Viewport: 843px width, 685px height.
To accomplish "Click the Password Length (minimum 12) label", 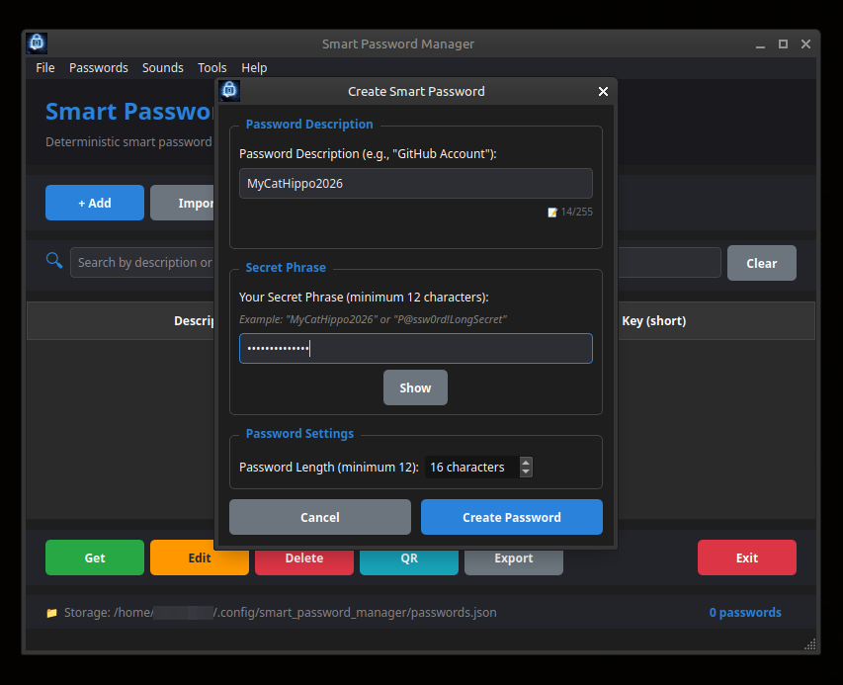I will (328, 468).
